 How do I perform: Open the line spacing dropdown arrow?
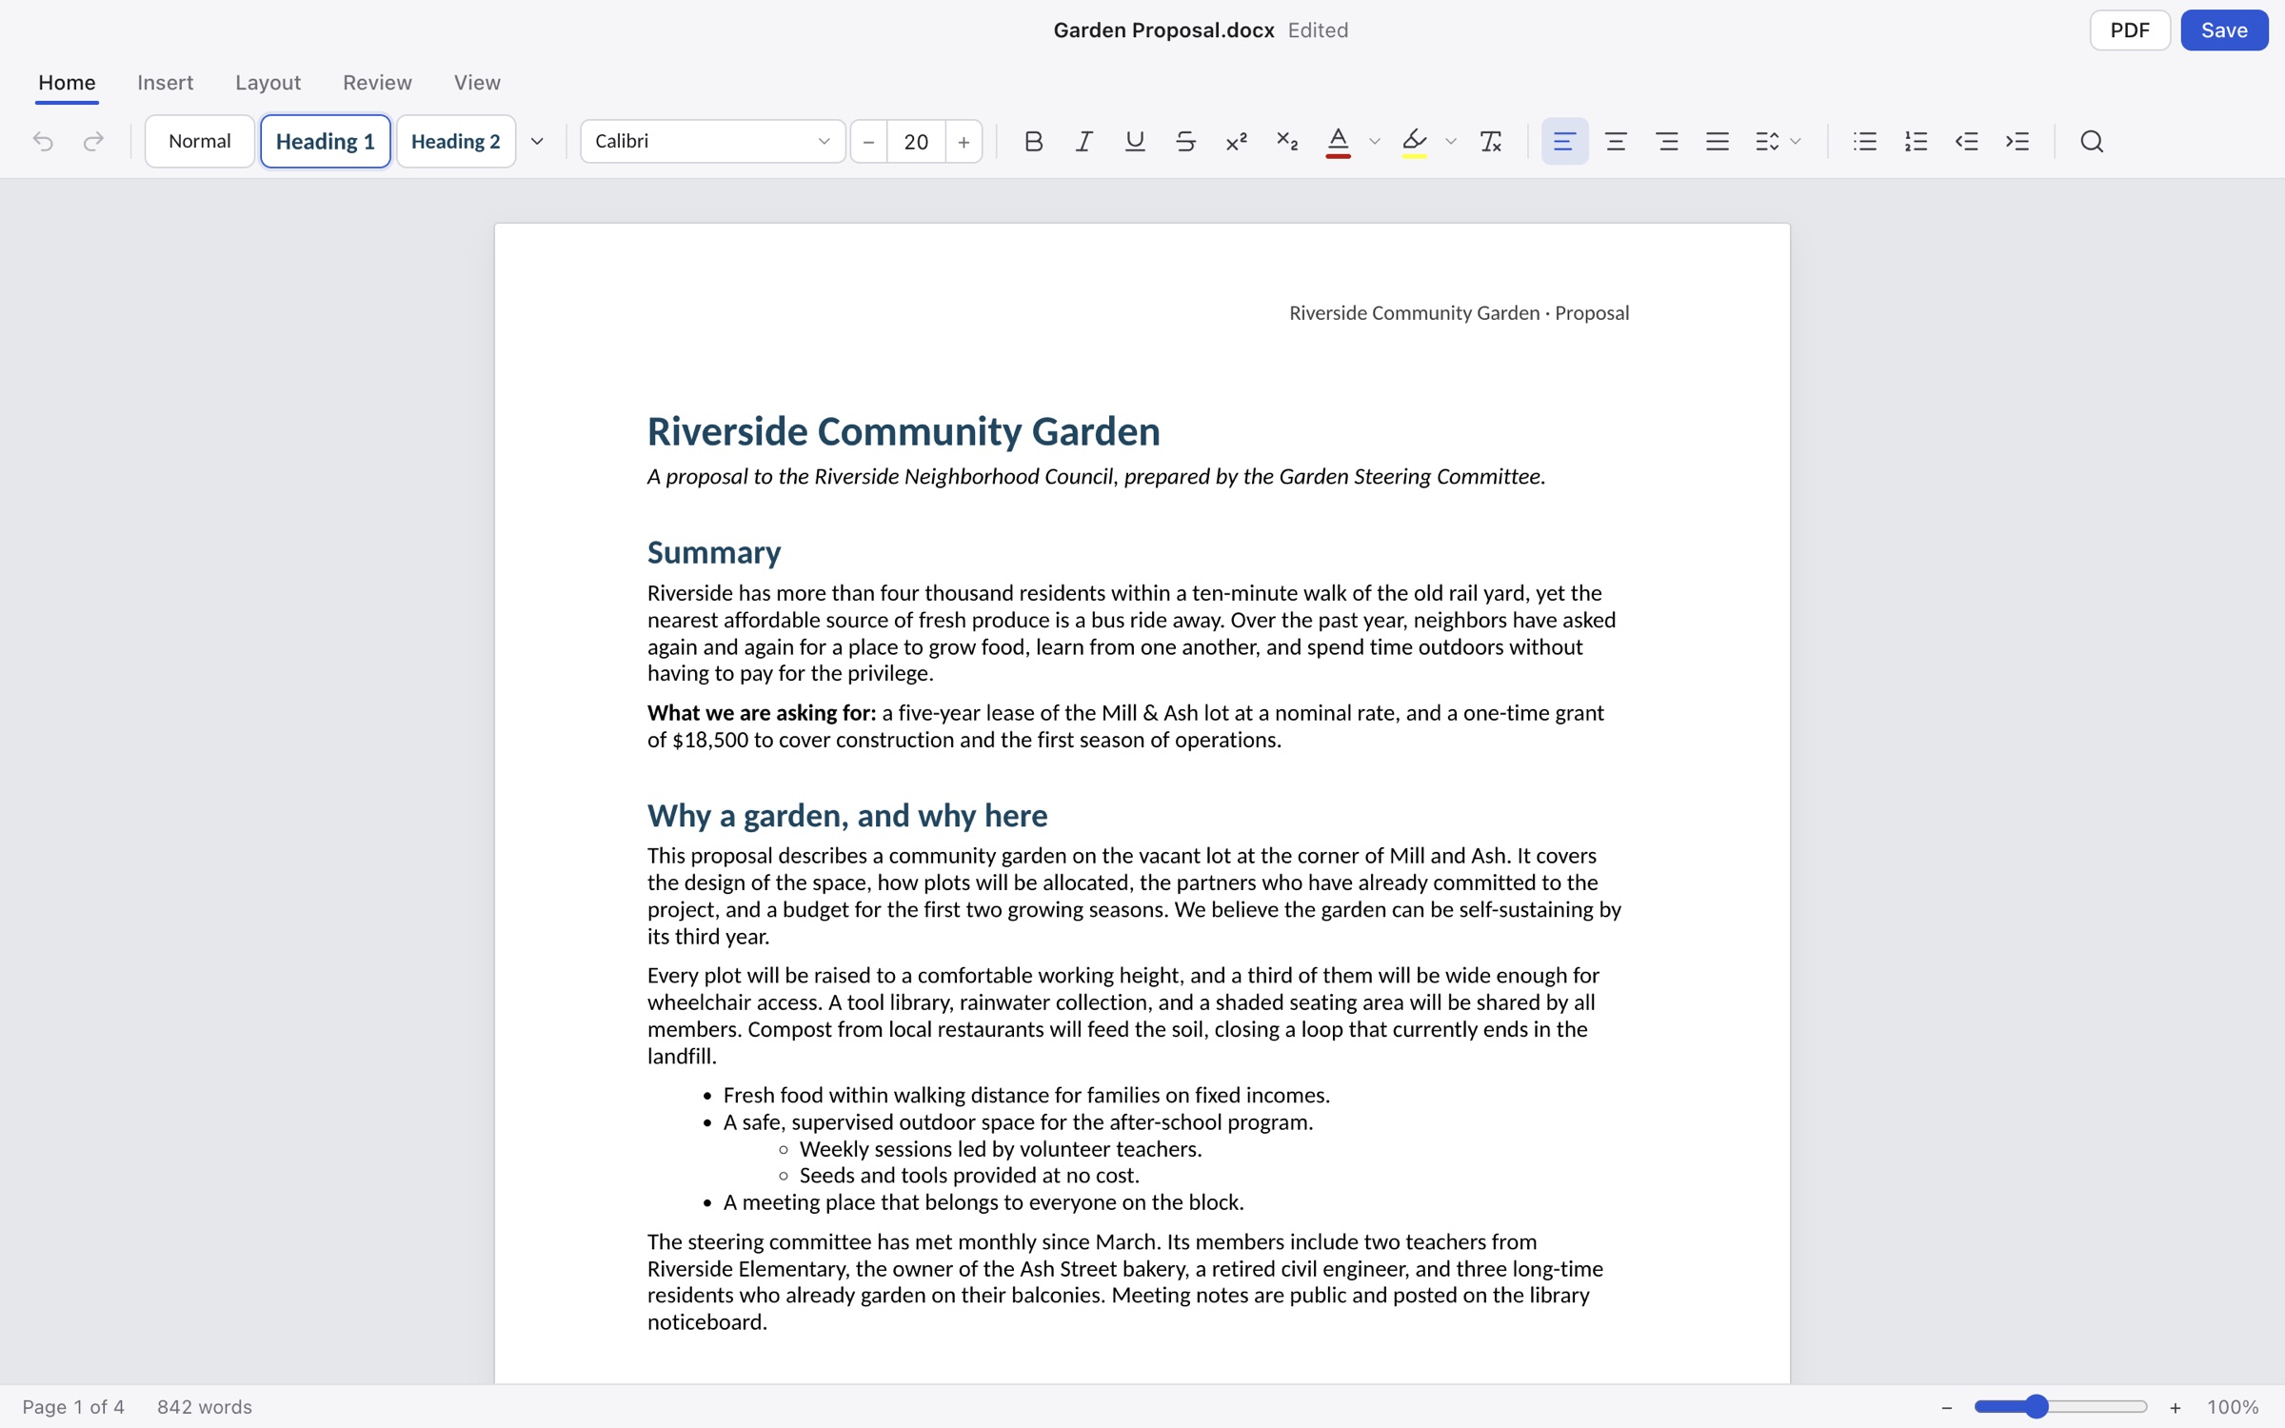tap(1796, 141)
